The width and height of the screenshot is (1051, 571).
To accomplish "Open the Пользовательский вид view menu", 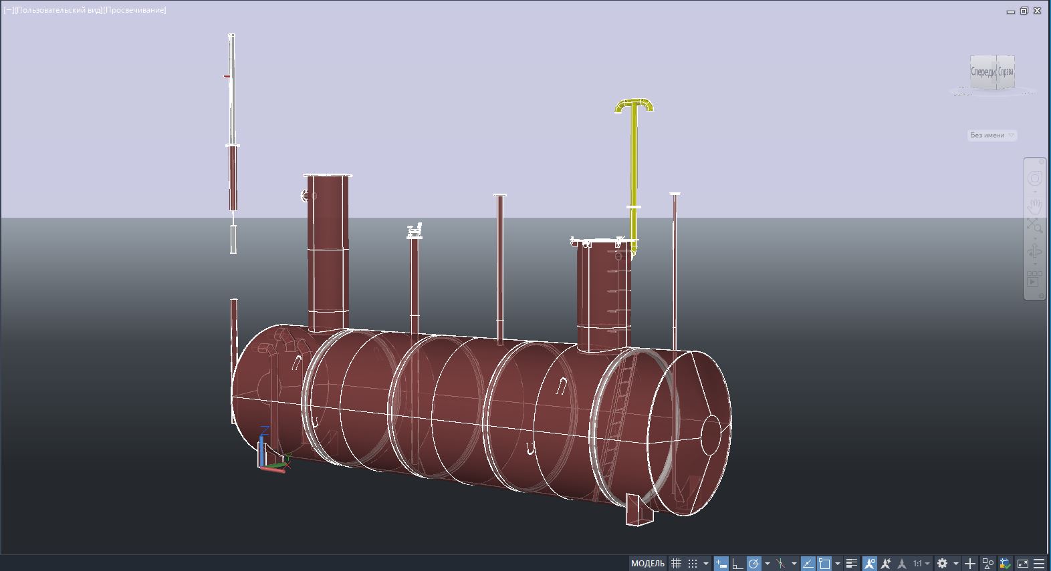I will (x=59, y=10).
